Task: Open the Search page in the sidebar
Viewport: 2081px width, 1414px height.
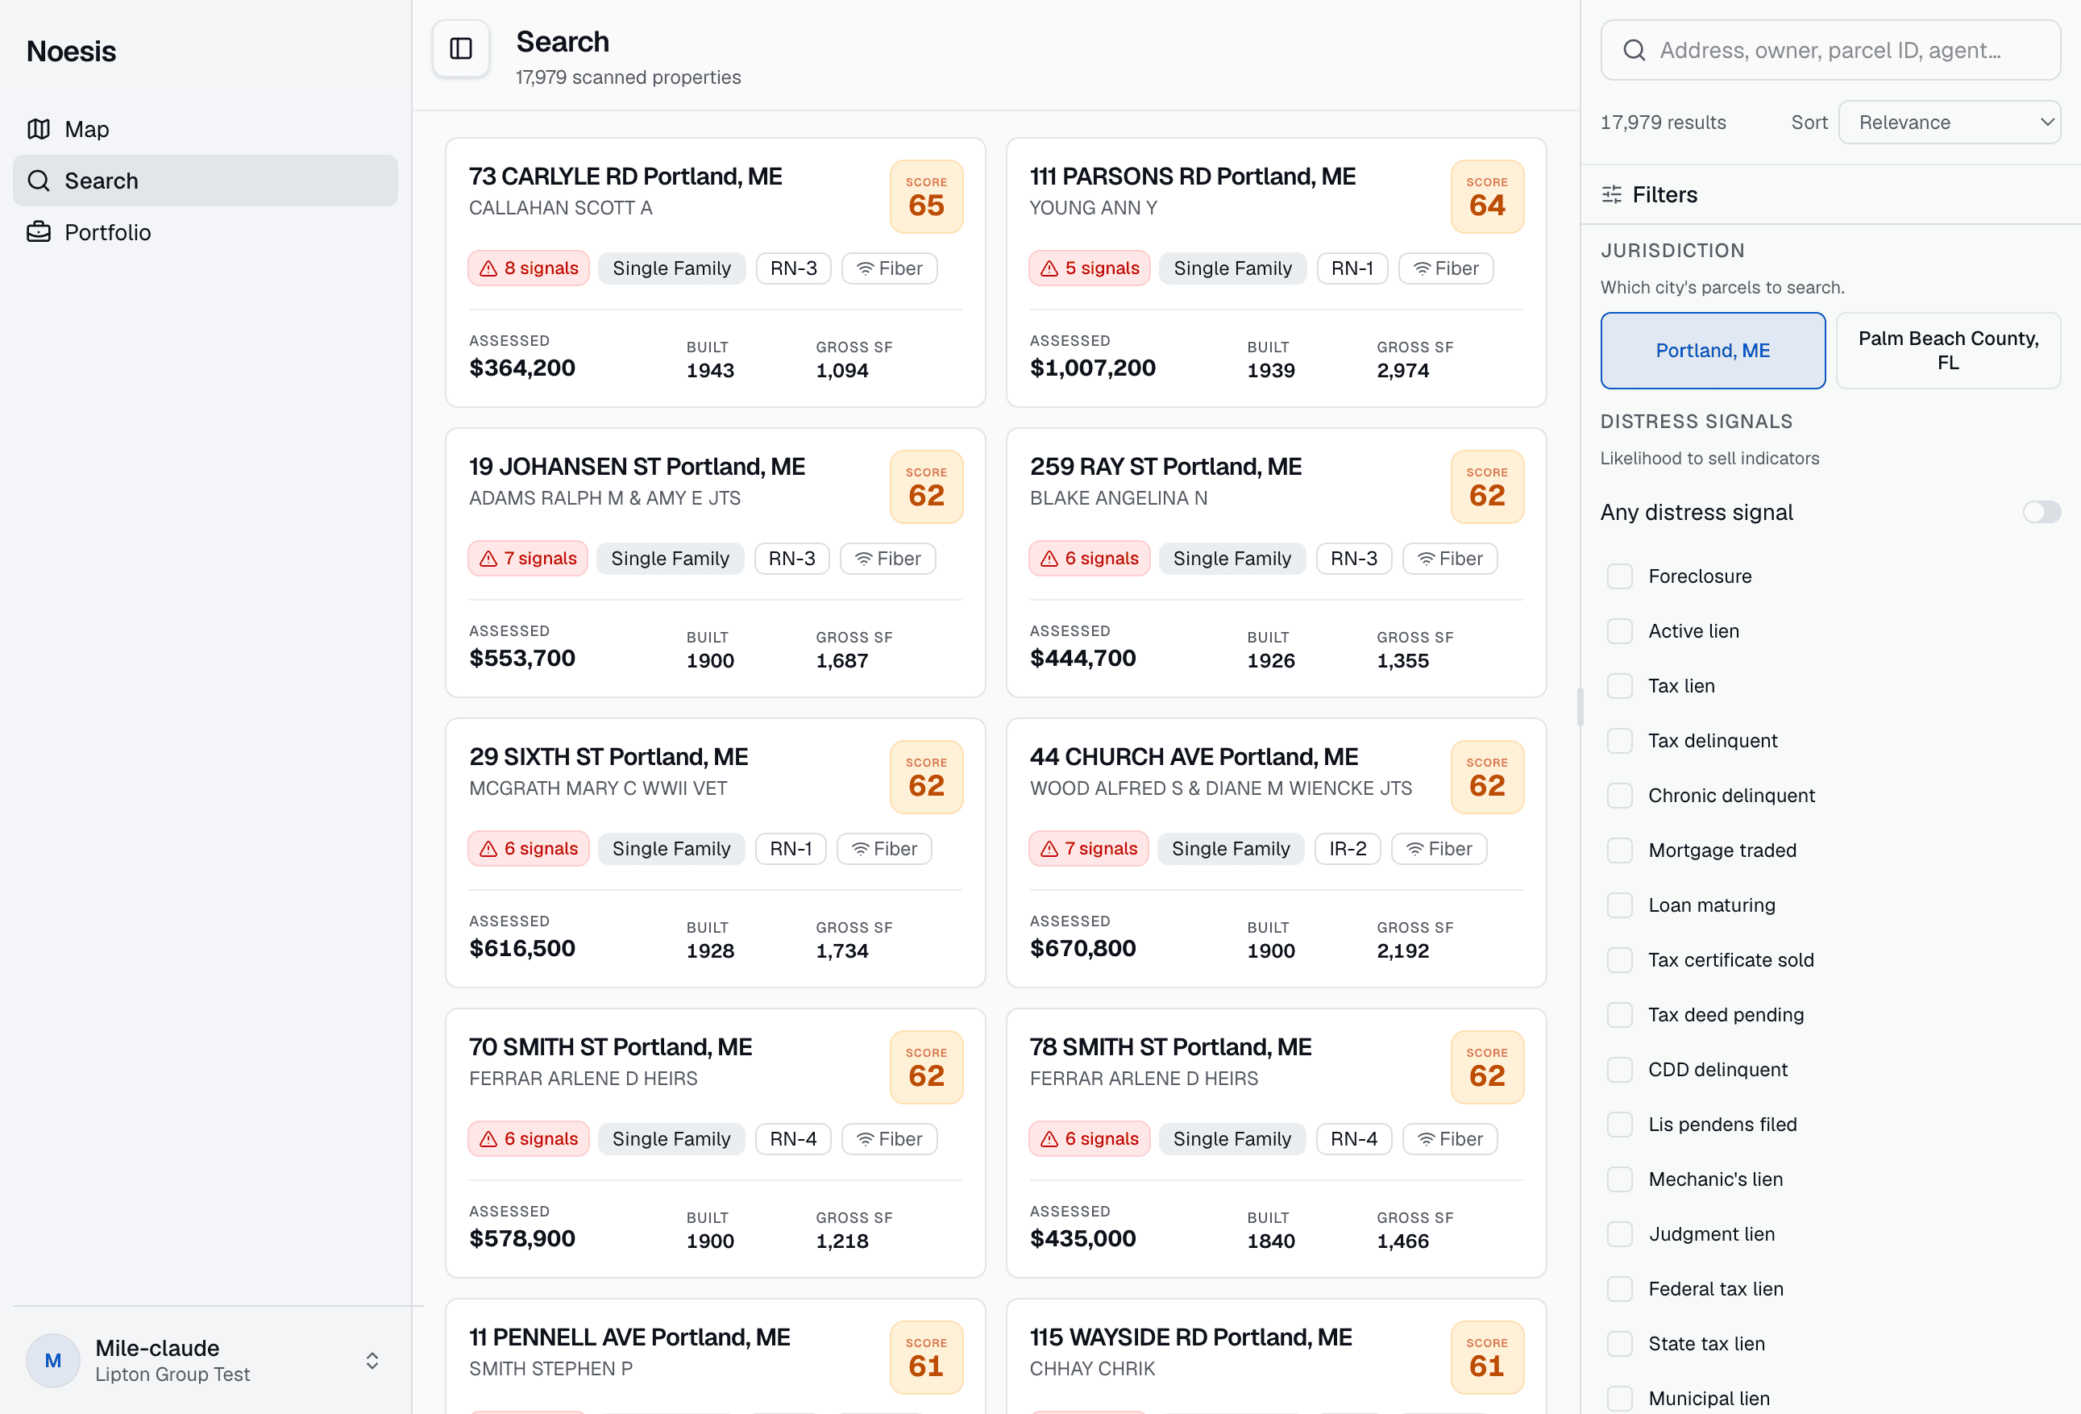Action: (x=205, y=180)
